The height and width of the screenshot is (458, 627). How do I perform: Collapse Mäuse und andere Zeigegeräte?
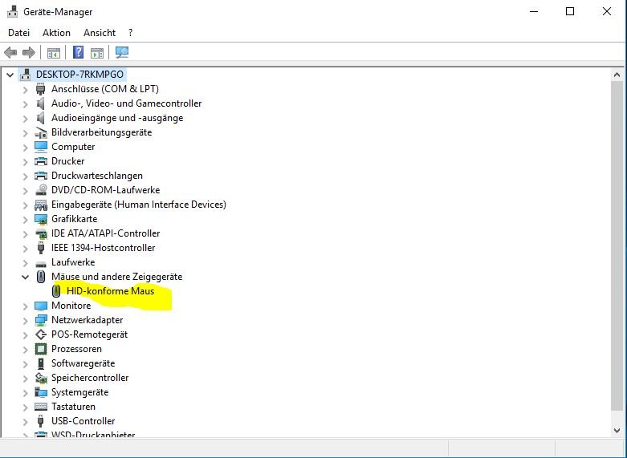click(25, 277)
